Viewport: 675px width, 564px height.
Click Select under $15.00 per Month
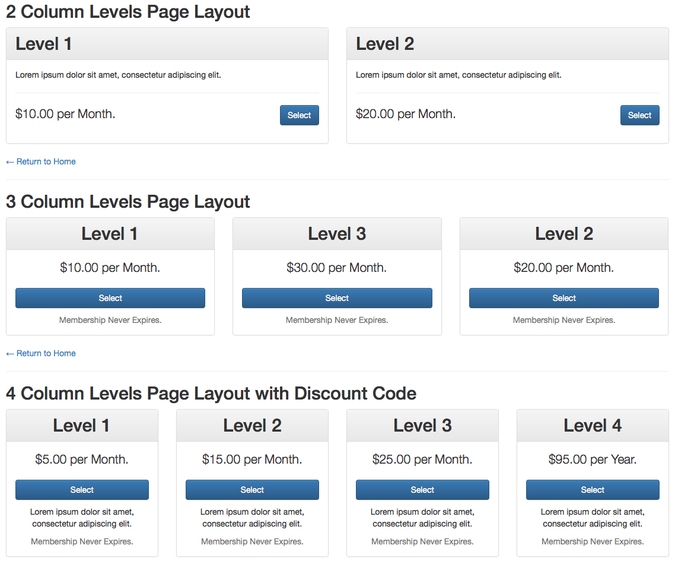coord(252,490)
